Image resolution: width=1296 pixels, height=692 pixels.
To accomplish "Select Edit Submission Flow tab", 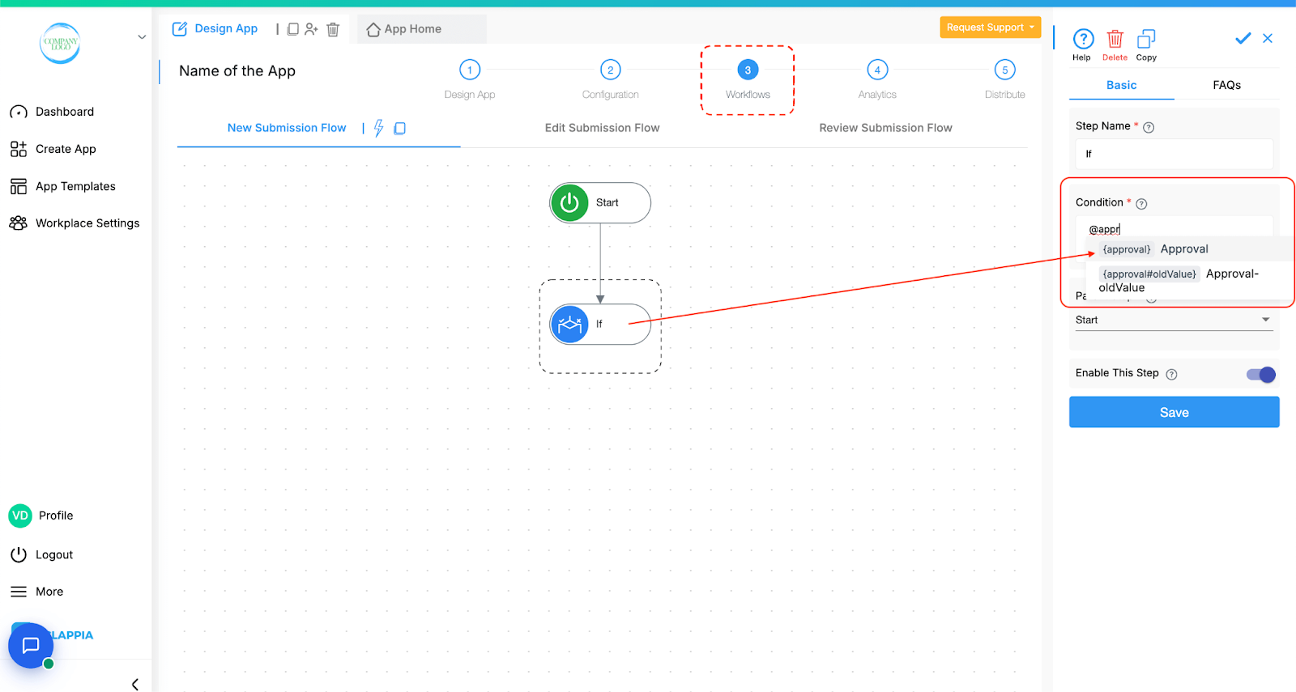I will click(602, 128).
